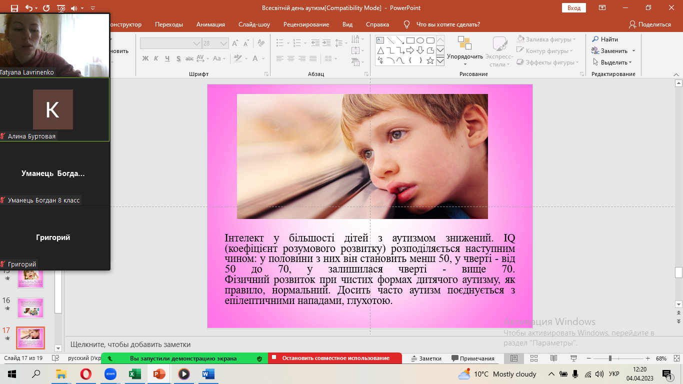Open Zoom app from the taskbar
Image resolution: width=683 pixels, height=384 pixels.
[110, 373]
